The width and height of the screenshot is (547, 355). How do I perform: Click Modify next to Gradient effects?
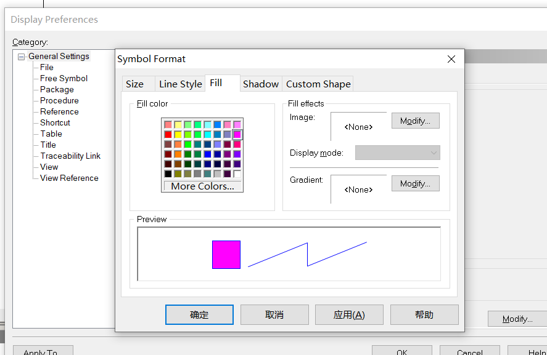tap(415, 183)
